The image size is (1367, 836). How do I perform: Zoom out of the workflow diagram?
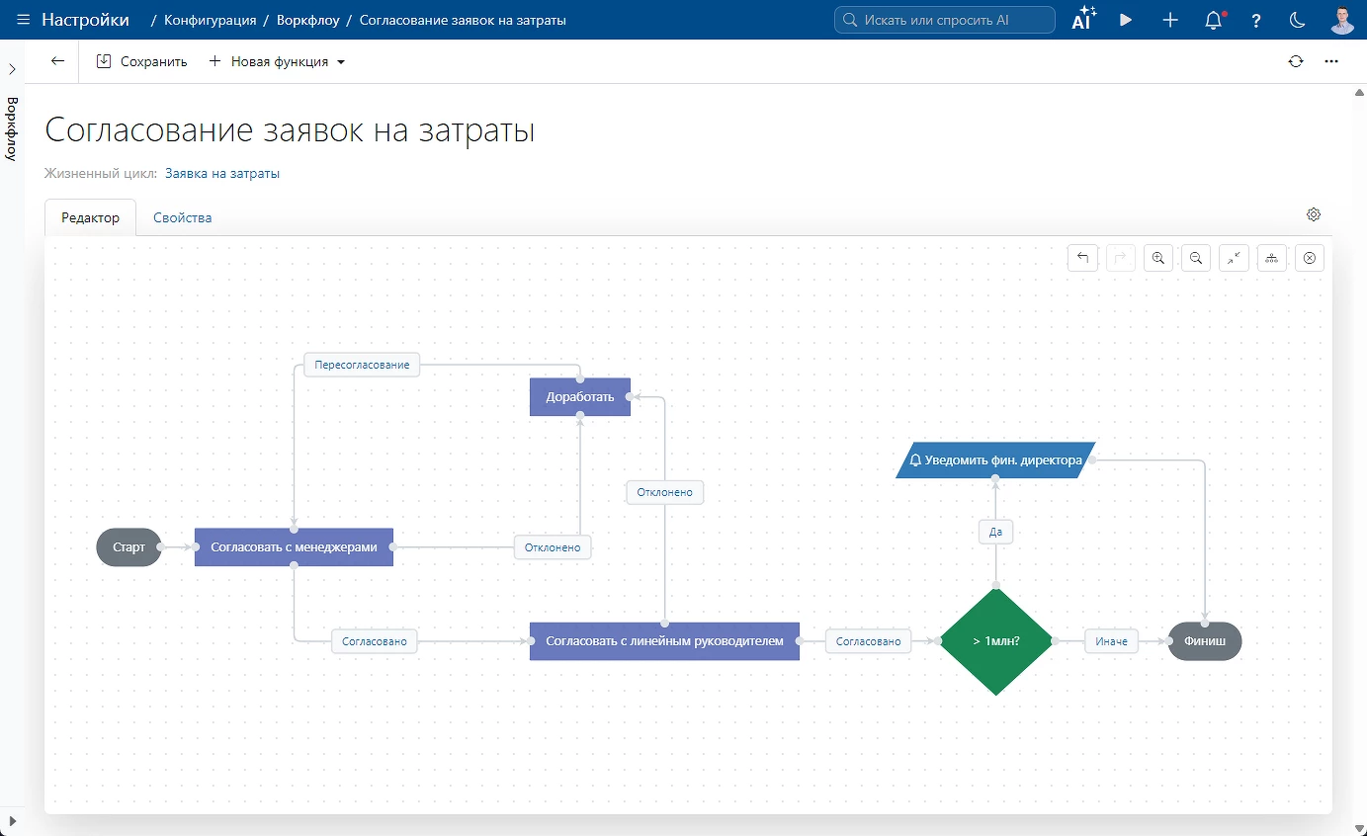(1196, 258)
